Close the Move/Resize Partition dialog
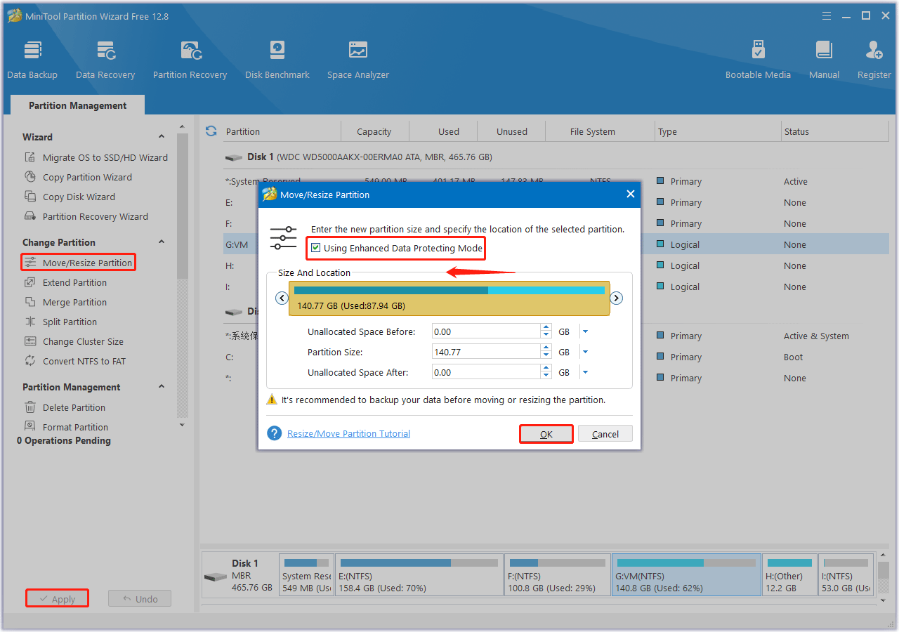Screen dimensions: 899x632 [x=630, y=195]
